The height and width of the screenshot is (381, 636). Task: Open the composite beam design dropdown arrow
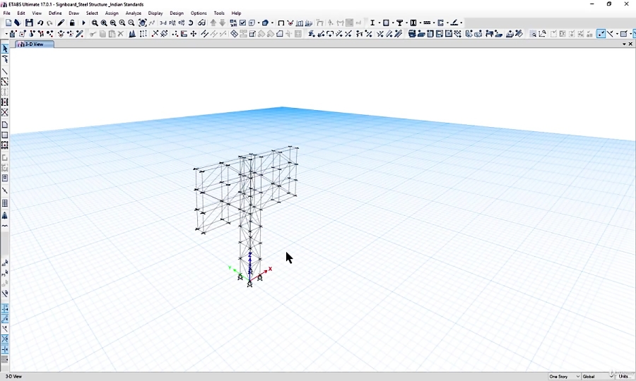click(x=406, y=23)
